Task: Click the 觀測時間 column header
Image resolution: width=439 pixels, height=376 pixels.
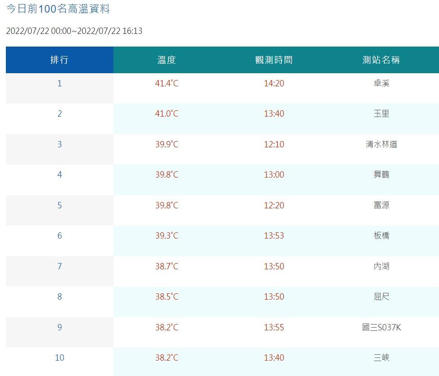Action: [274, 60]
